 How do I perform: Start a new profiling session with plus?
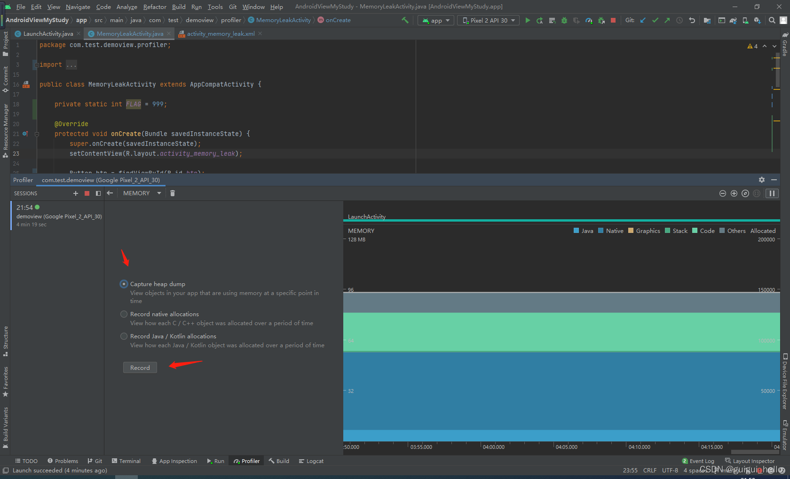[x=76, y=193]
